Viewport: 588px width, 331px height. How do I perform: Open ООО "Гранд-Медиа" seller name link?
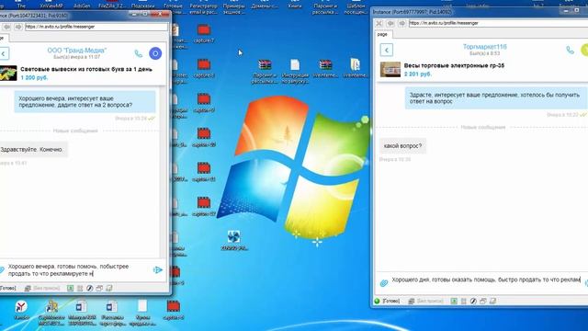77,51
